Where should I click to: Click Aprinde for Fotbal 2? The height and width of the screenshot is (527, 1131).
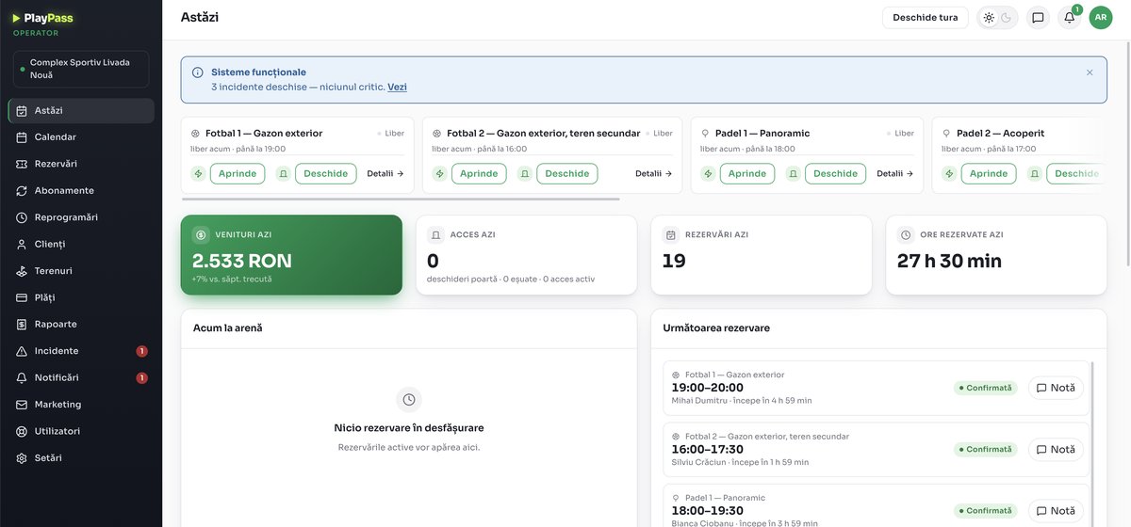479,173
